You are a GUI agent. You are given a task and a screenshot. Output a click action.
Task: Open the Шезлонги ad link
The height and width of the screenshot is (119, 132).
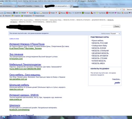(15, 105)
